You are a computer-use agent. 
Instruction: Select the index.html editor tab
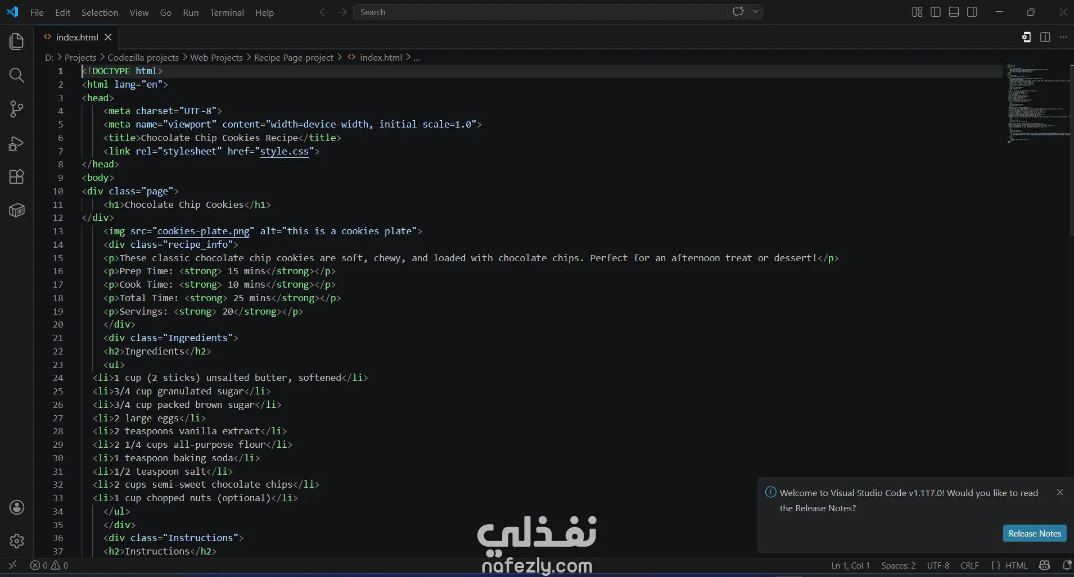pyautogui.click(x=76, y=37)
